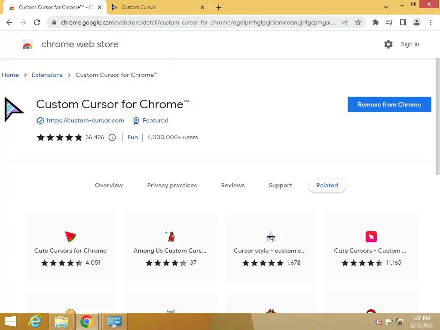This screenshot has height=330, width=440.
Task: Click the muted volume tray icon
Action: coord(379,322)
